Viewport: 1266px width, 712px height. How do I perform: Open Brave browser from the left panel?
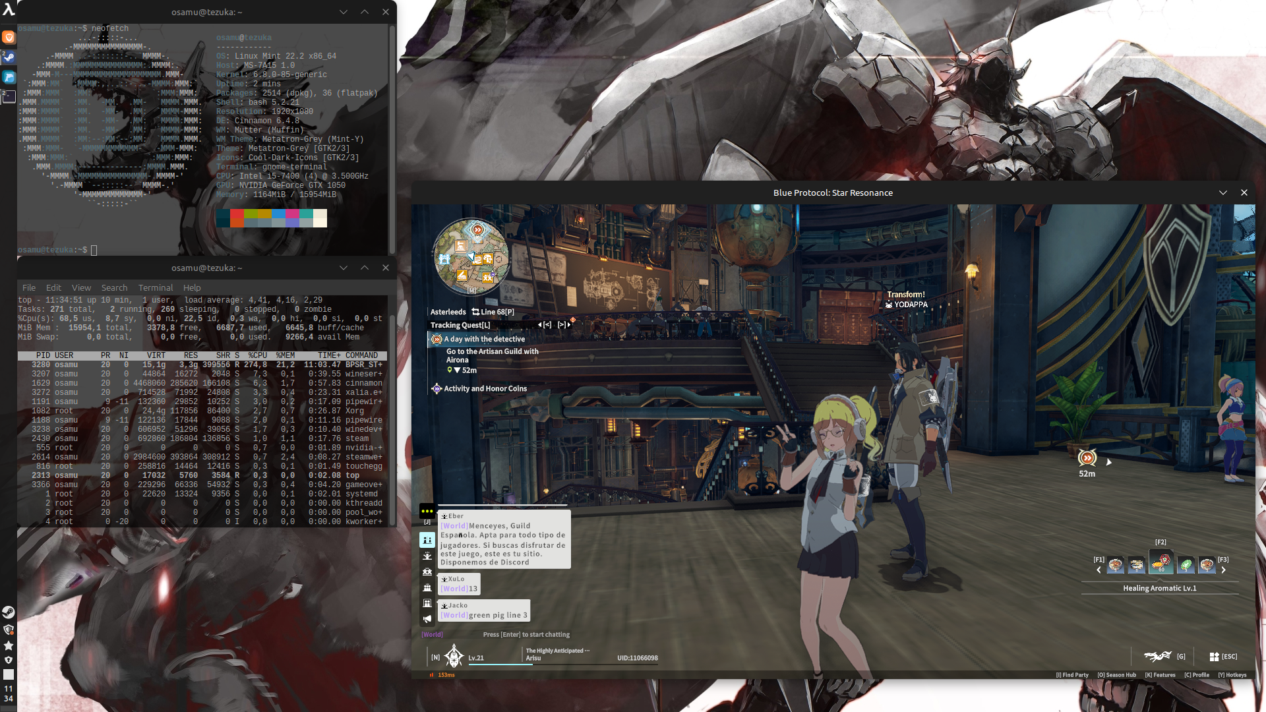[x=9, y=38]
